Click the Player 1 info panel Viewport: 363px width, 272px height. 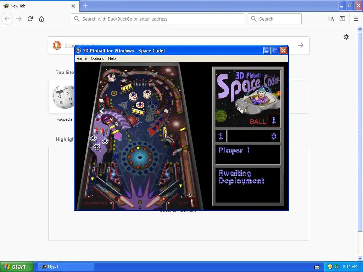pos(248,155)
